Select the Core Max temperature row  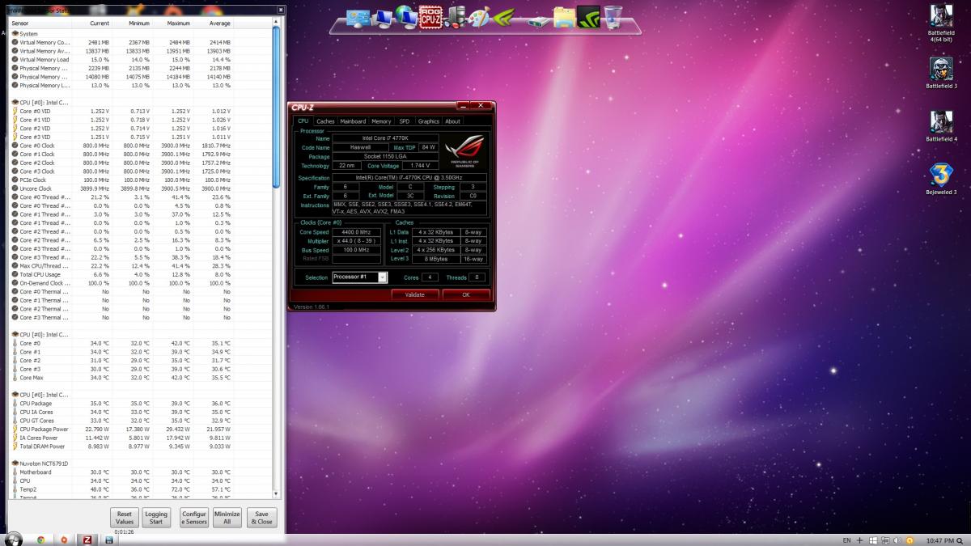coord(142,378)
